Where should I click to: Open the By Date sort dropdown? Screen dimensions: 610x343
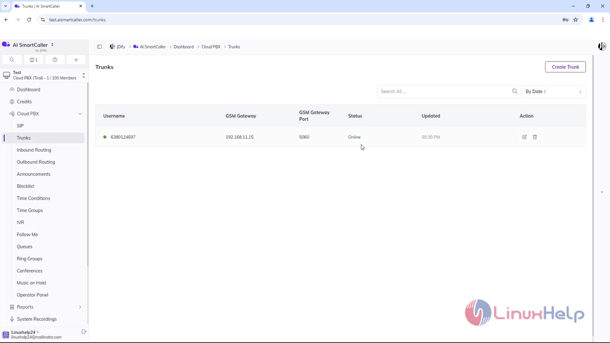click(554, 92)
